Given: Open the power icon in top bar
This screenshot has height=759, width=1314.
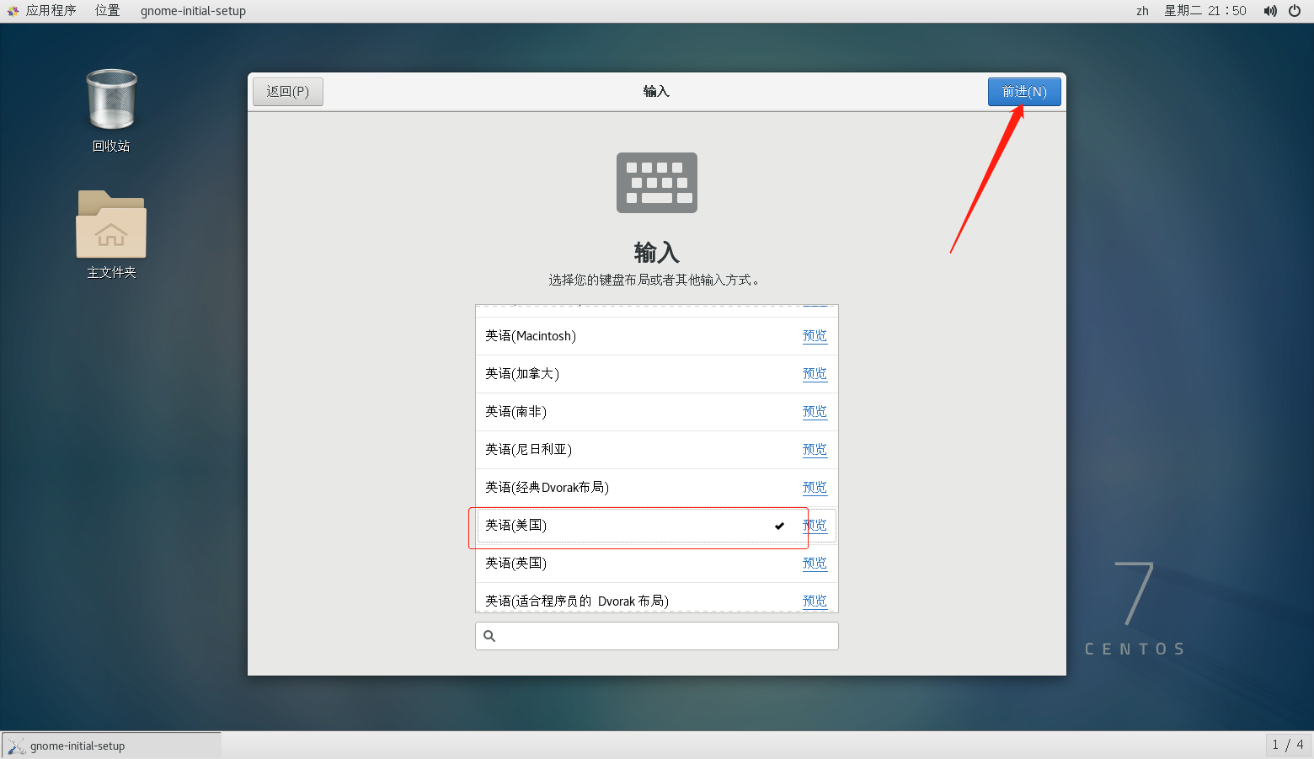Looking at the screenshot, I should [x=1295, y=11].
